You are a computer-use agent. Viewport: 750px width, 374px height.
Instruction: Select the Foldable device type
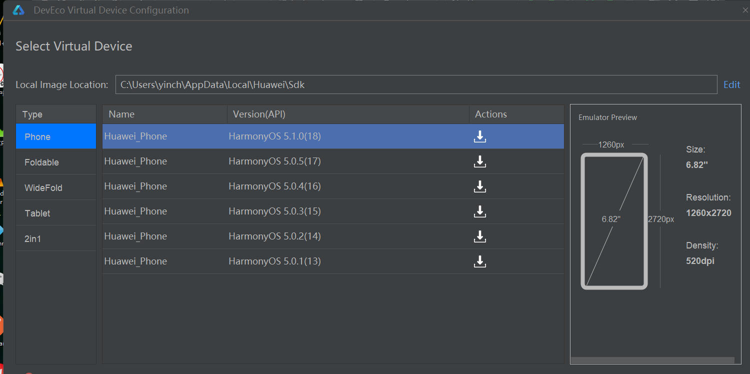[x=56, y=162]
